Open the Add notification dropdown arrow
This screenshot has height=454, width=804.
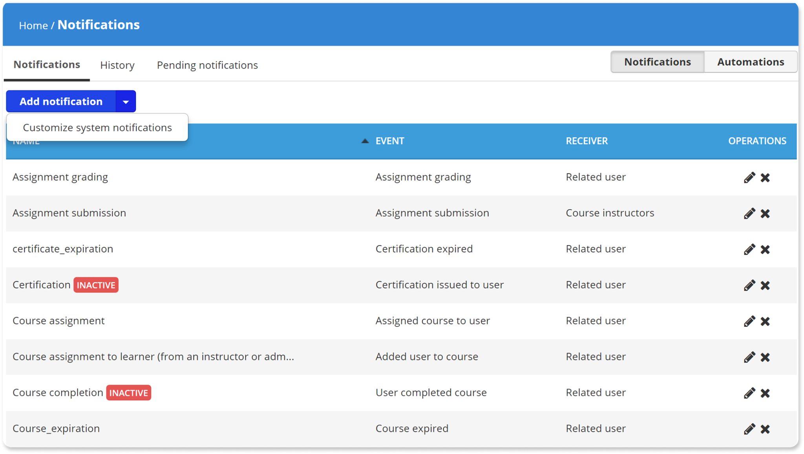(126, 101)
